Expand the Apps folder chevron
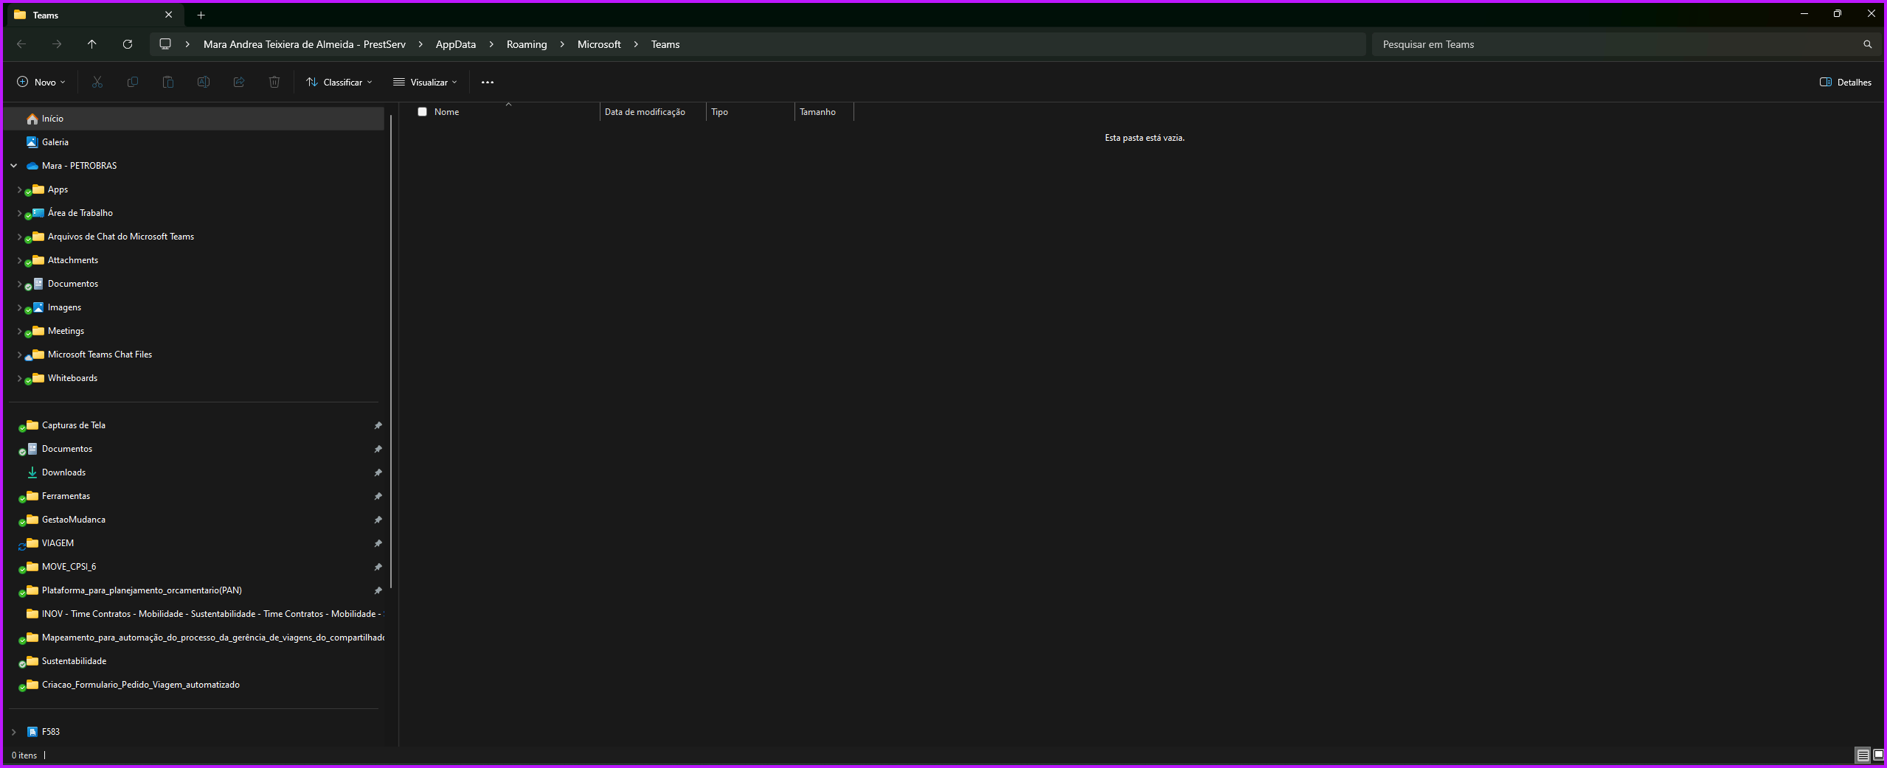1887x768 pixels. click(x=19, y=189)
